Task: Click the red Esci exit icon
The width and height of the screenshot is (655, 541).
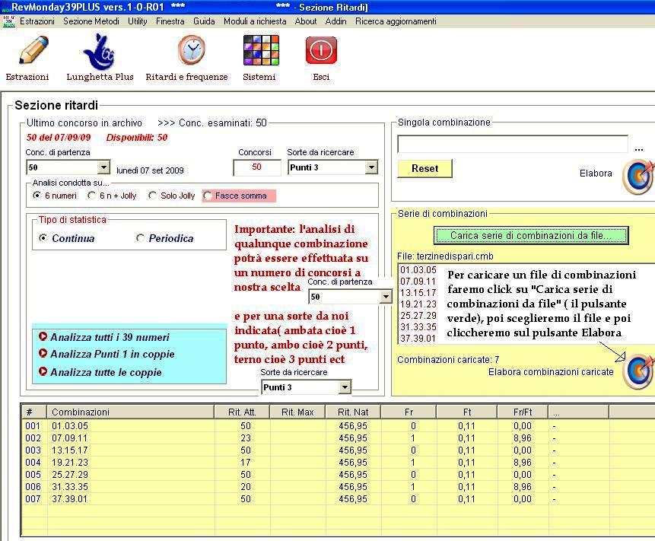Action: (321, 50)
